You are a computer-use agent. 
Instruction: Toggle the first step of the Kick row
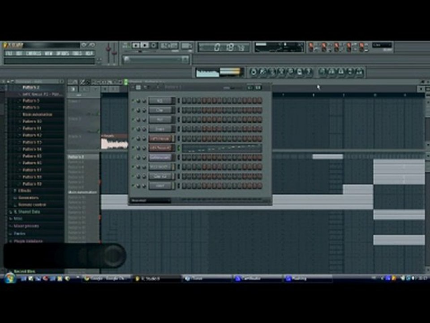(x=184, y=101)
